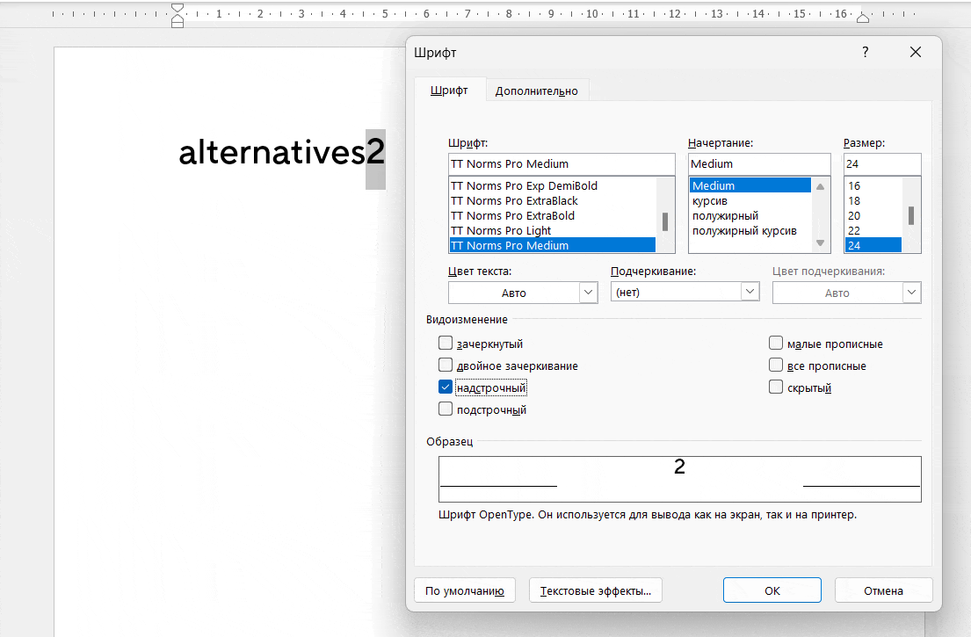Viewport: 971px width, 637px height.
Task: Uncheck the надстрочный checkbox
Action: 446,387
